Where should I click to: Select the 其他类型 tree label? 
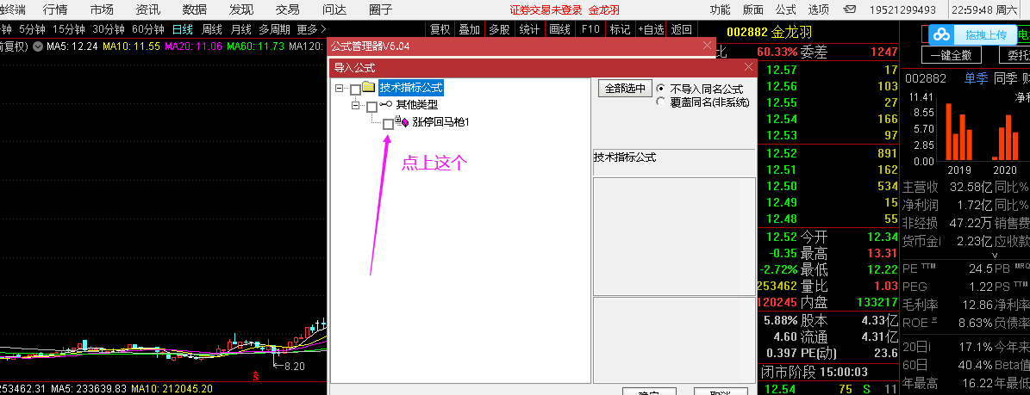[x=416, y=105]
